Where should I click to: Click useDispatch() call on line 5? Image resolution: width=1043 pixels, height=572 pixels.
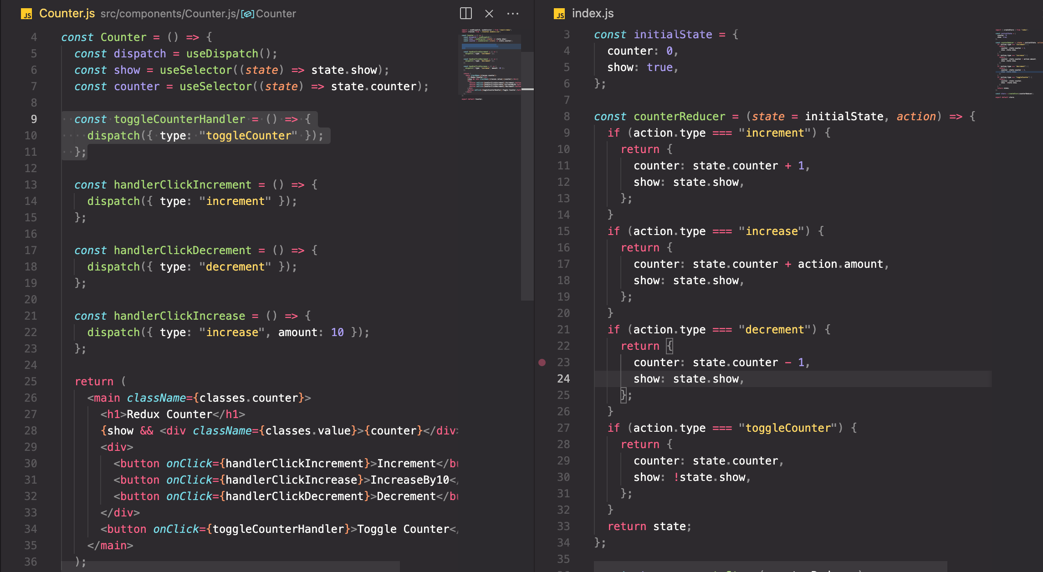coord(229,54)
